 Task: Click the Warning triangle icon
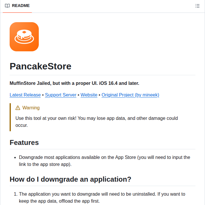pos(18,108)
